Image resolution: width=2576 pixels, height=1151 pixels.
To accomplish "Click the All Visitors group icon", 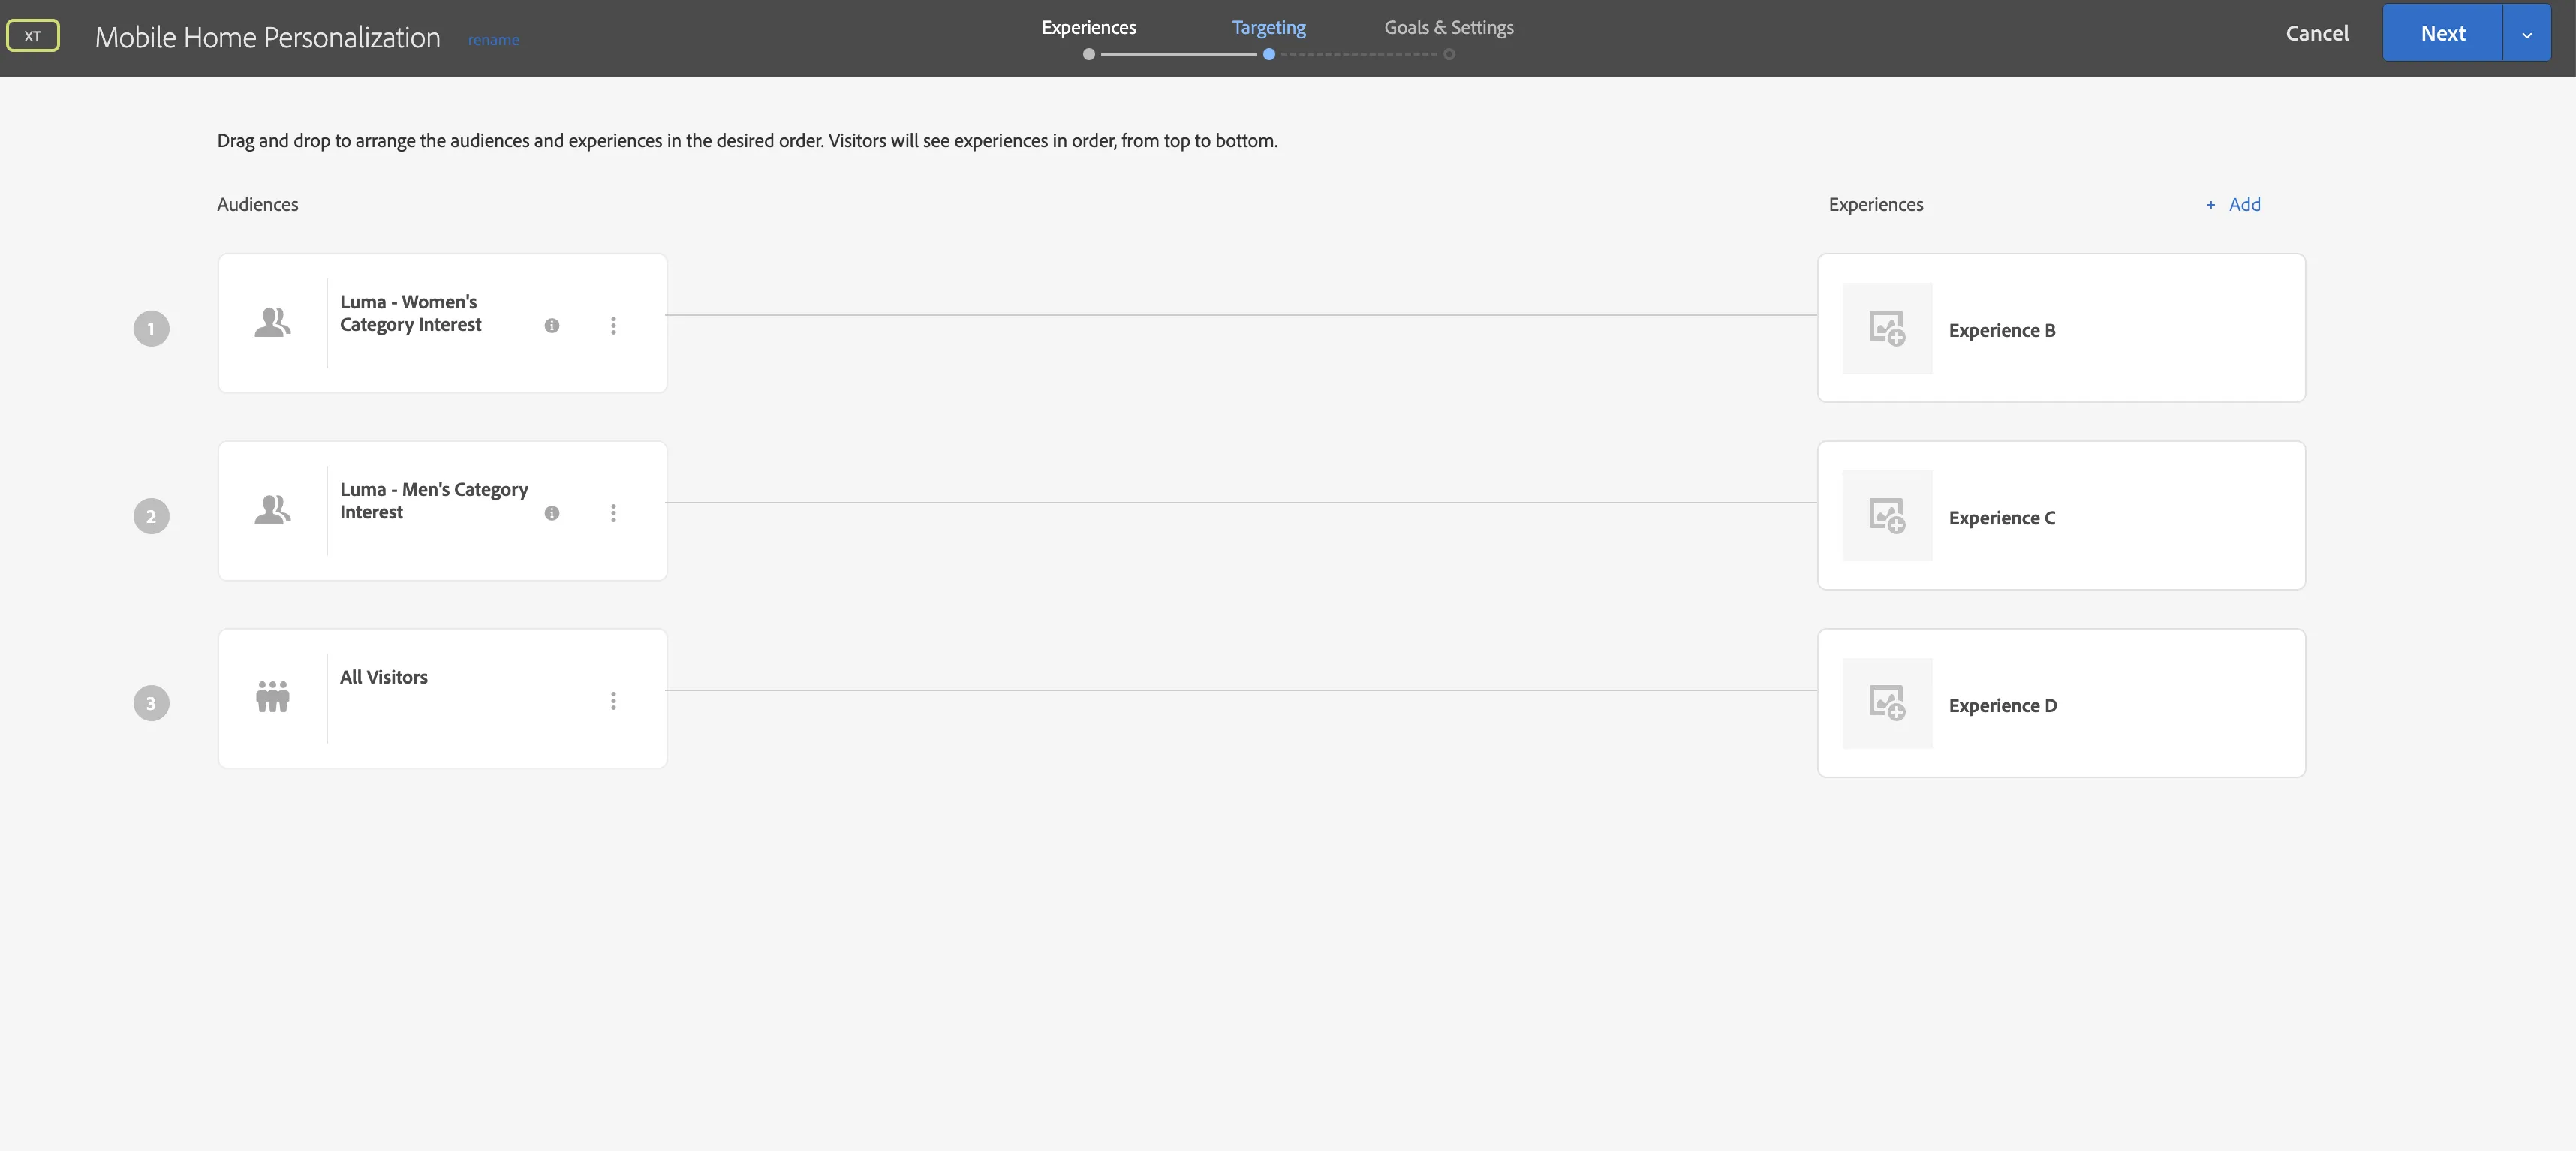I will pyautogui.click(x=272, y=696).
